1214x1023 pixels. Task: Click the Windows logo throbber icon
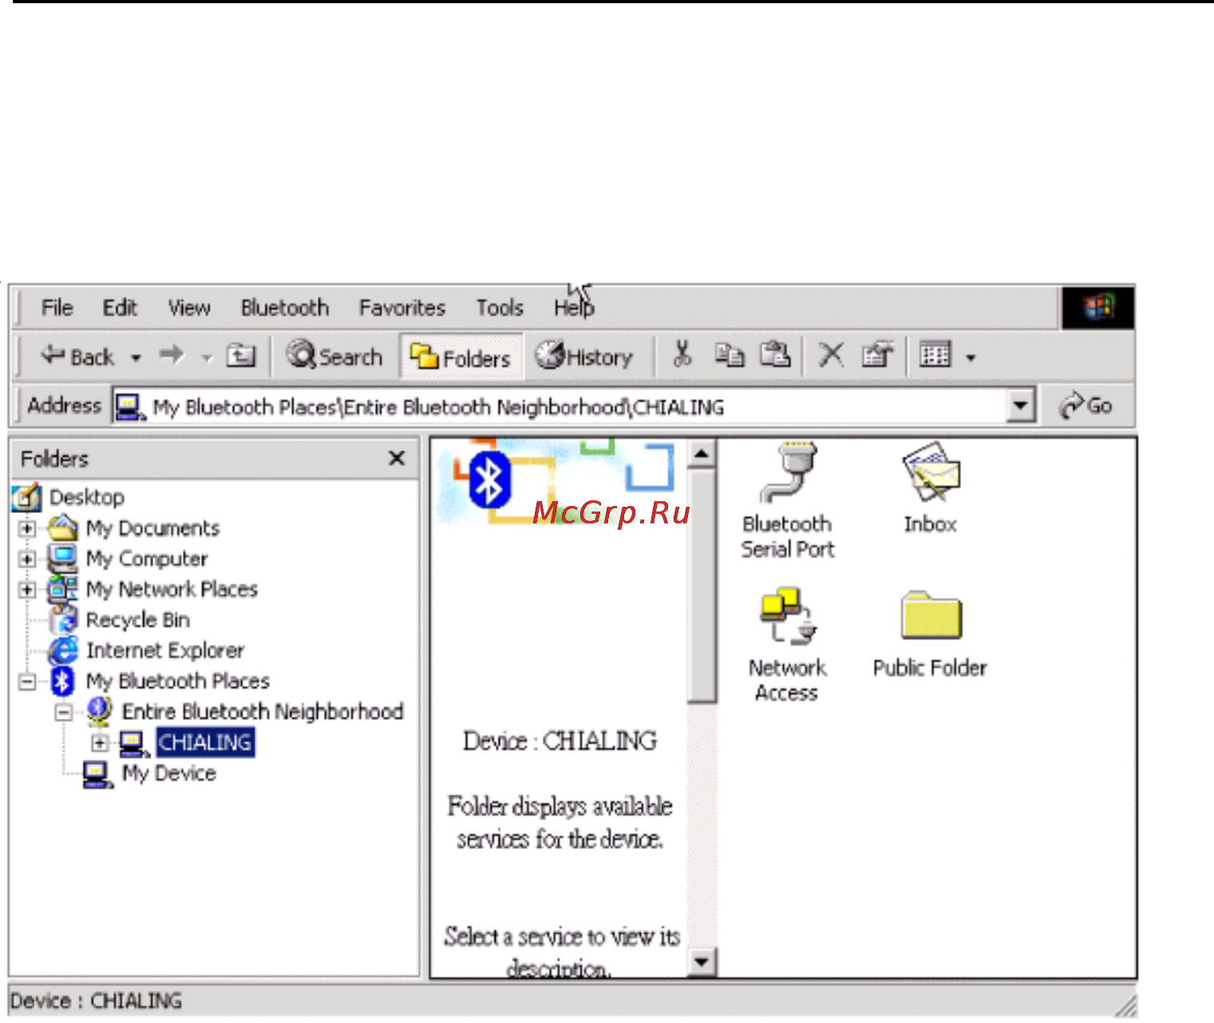coord(1098,307)
